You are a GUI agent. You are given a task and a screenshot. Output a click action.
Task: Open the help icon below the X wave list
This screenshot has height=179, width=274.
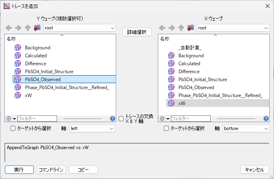click(266, 119)
